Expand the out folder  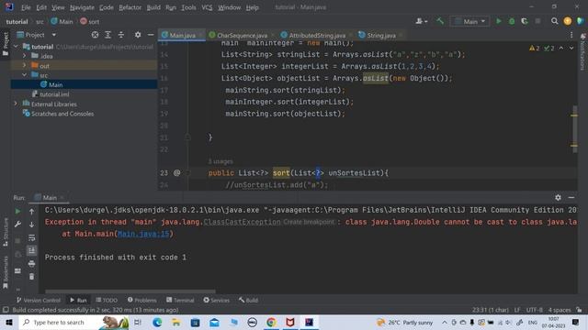pyautogui.click(x=25, y=65)
